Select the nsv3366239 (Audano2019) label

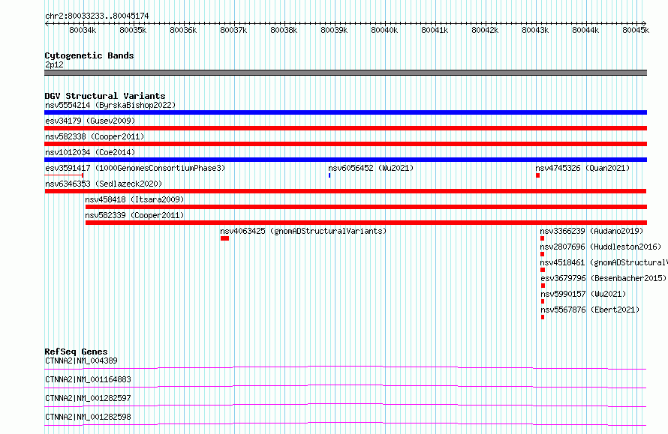(x=591, y=231)
